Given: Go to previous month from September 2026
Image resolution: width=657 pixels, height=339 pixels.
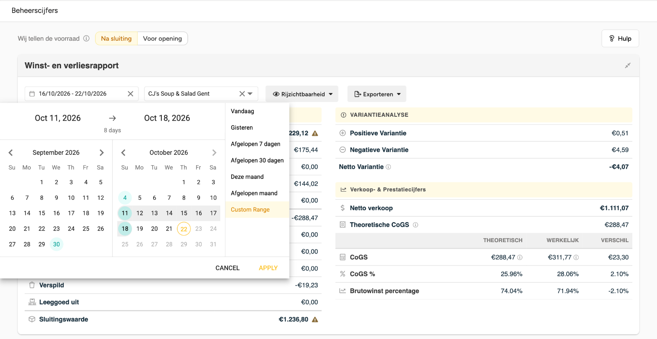Looking at the screenshot, I should tap(11, 153).
